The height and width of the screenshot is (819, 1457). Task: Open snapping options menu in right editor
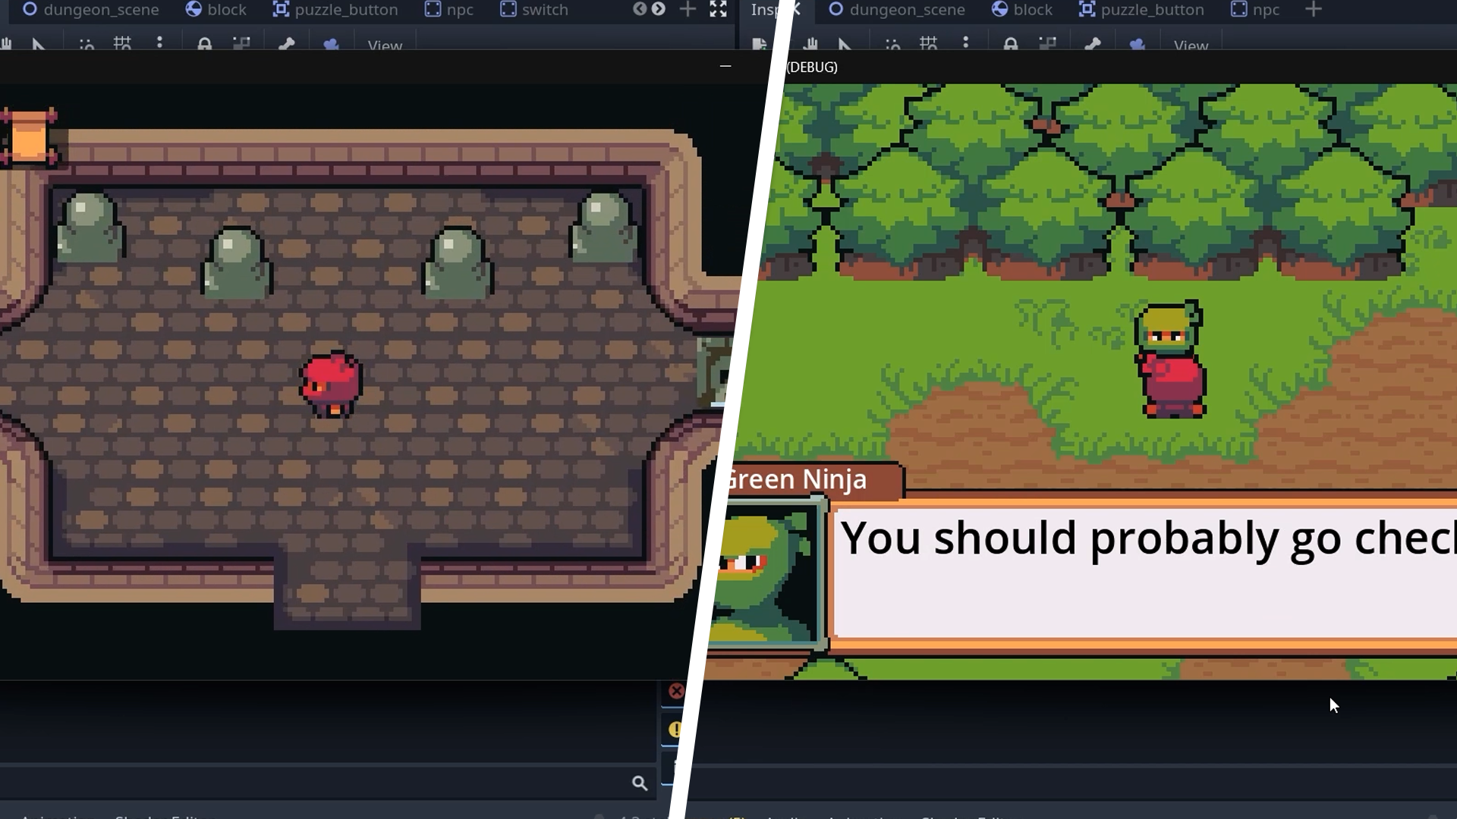point(965,43)
